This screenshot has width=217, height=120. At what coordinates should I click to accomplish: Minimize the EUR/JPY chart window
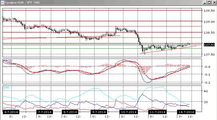[205, 2]
